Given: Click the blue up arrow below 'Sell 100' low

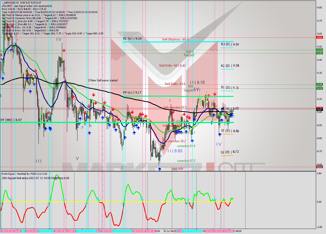Looking at the screenshot, I should pos(160,169).
